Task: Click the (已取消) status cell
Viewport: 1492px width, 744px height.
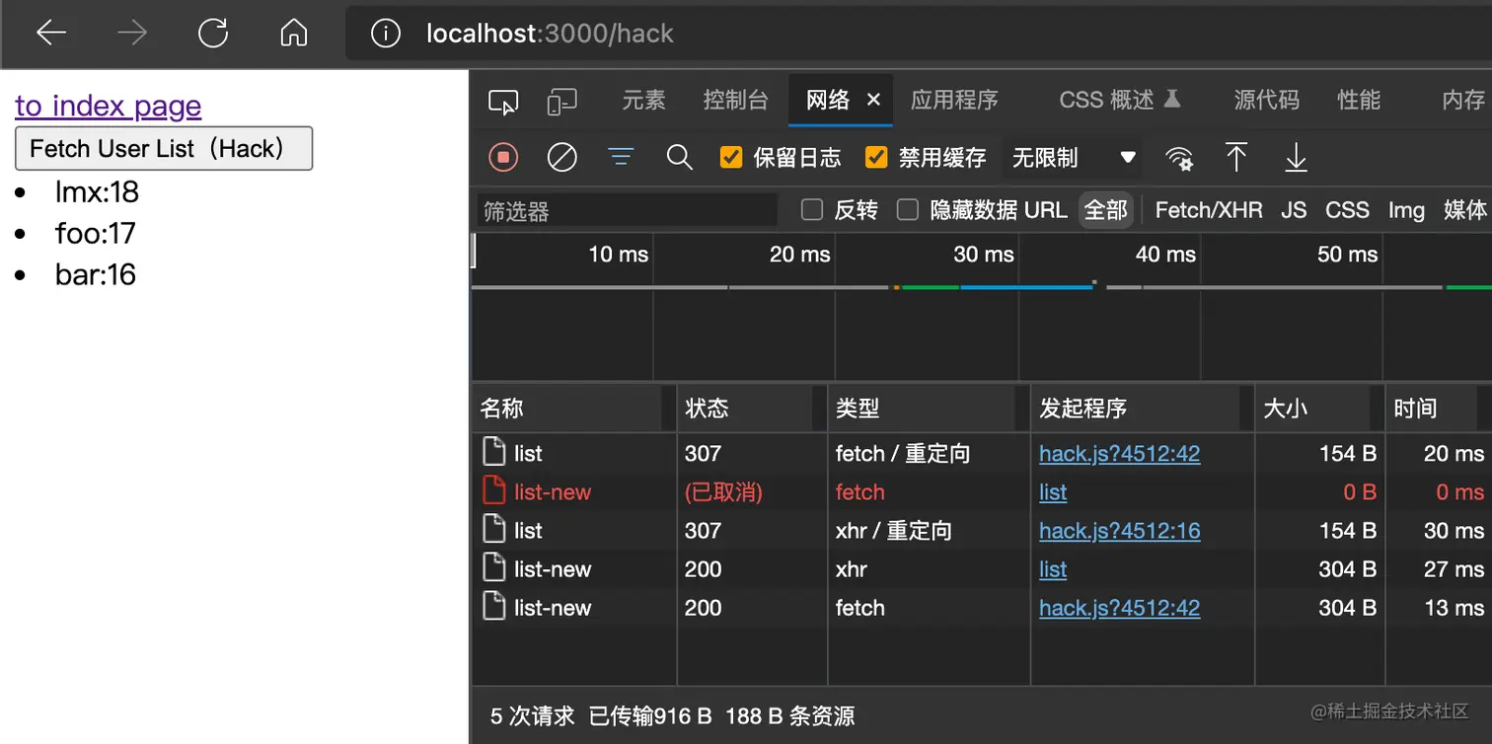Action: [723, 492]
